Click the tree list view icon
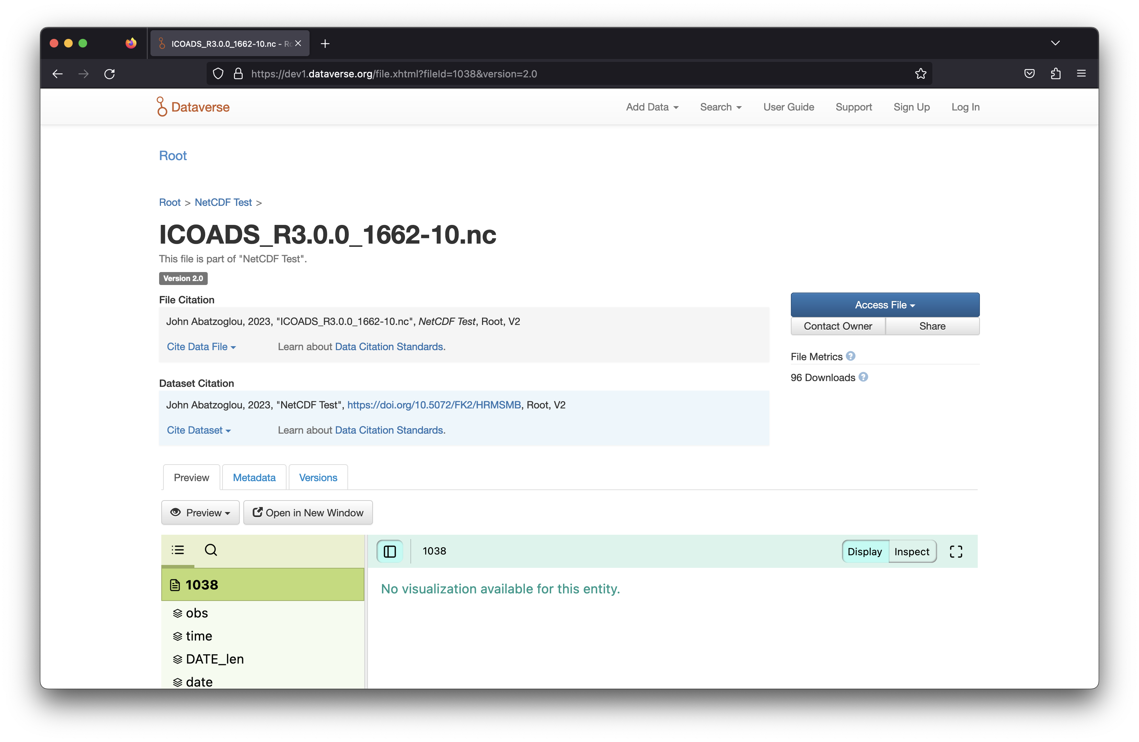The height and width of the screenshot is (742, 1139). (x=177, y=550)
